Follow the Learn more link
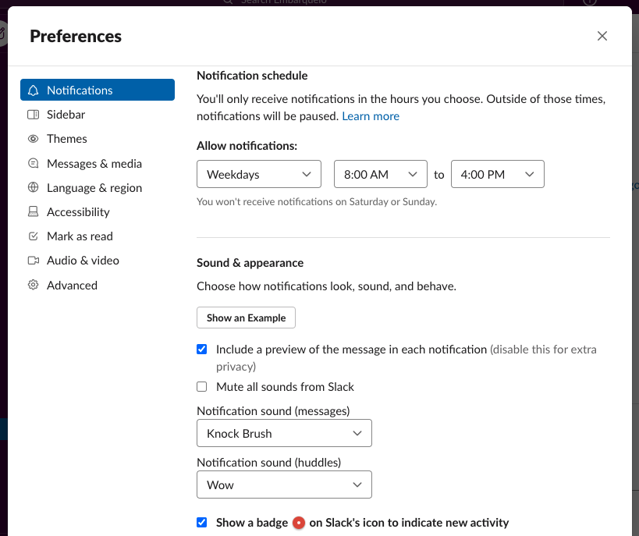Screen dimensions: 639x536 click(371, 116)
